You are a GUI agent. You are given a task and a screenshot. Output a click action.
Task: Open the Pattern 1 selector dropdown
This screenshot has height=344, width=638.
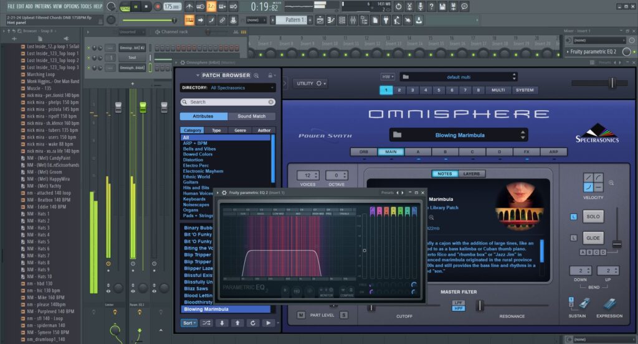click(x=292, y=20)
